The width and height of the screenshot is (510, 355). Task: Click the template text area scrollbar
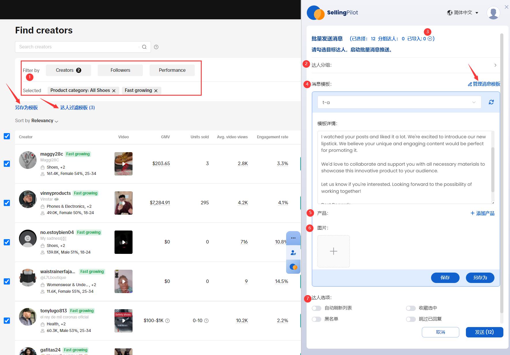493,169
